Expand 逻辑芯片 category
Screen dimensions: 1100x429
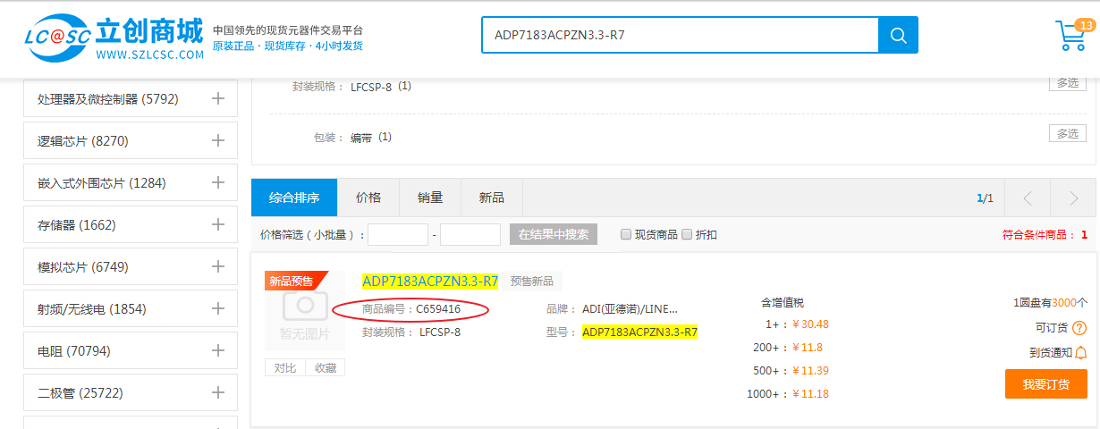pos(217,140)
